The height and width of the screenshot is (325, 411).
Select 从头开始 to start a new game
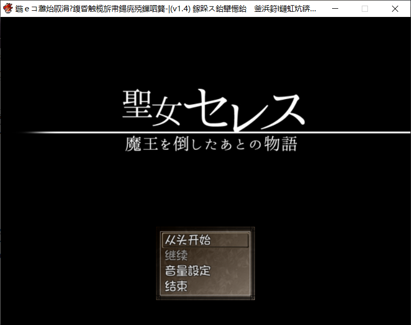coord(205,240)
